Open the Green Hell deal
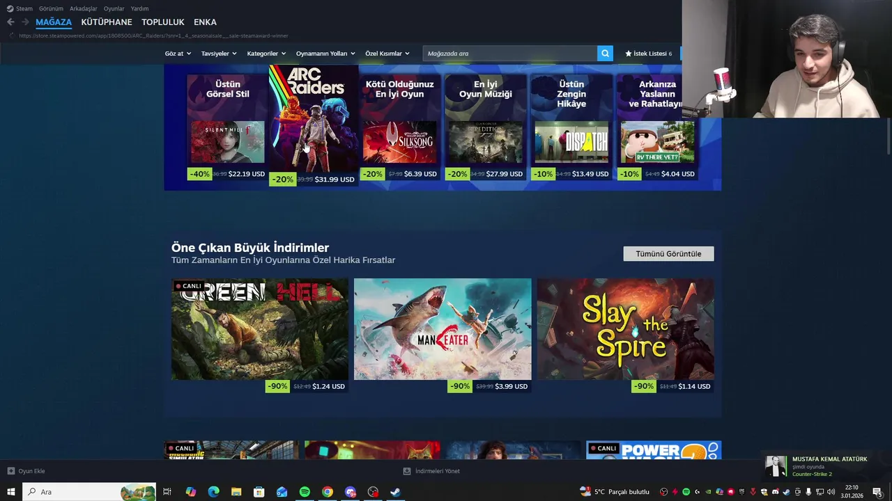Viewport: 892px width, 501px height. tap(260, 335)
